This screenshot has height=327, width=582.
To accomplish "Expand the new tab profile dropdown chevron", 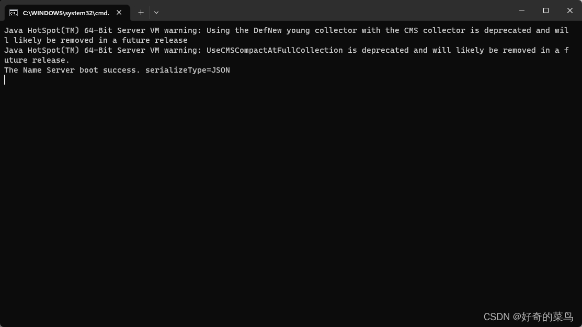I will (x=156, y=13).
